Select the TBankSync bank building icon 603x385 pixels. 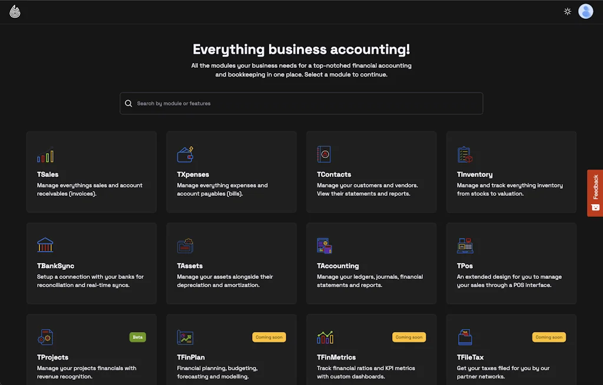(x=45, y=245)
